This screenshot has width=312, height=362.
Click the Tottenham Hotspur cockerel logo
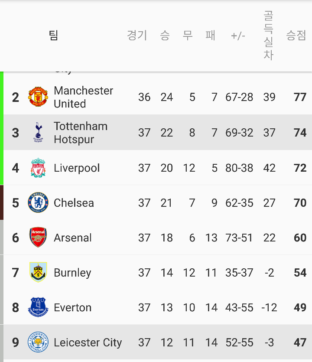coord(38,132)
